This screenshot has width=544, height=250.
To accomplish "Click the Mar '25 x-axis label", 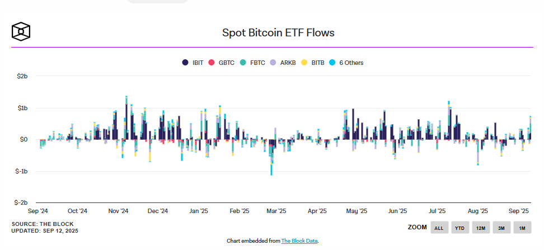I will (x=276, y=211).
